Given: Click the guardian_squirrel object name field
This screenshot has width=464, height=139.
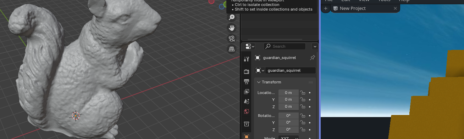Looking at the screenshot, I should tap(291, 70).
